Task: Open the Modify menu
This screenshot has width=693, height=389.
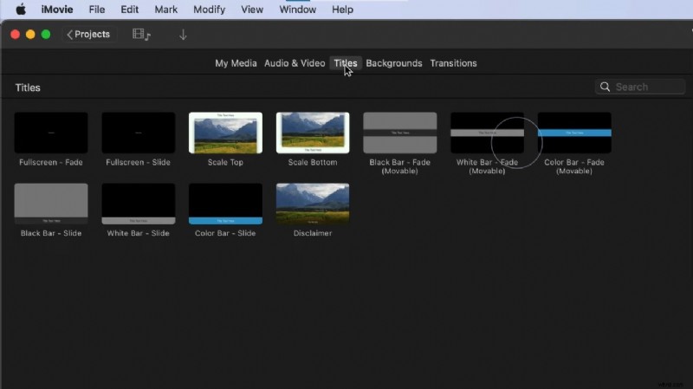Action: (x=209, y=10)
